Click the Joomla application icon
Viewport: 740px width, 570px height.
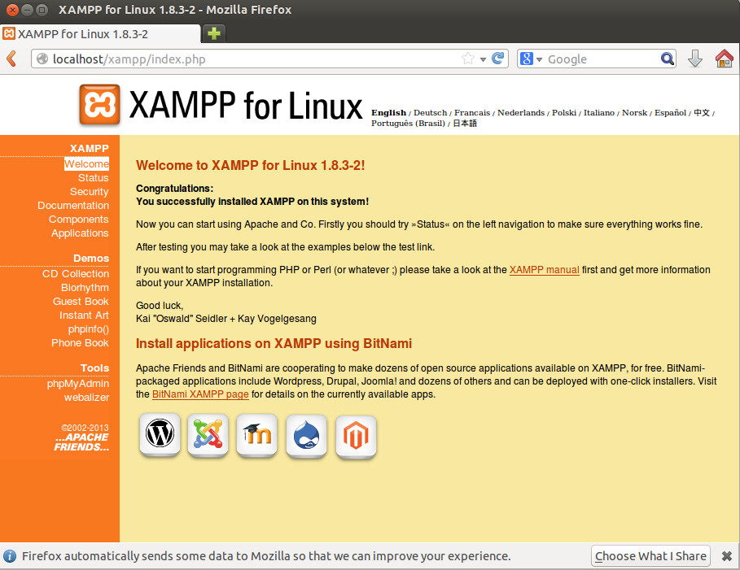pos(208,434)
